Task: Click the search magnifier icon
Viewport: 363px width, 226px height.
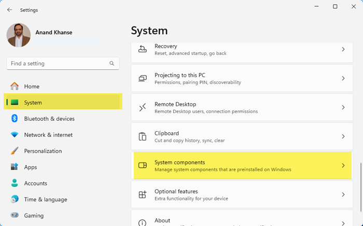Action: (111, 64)
